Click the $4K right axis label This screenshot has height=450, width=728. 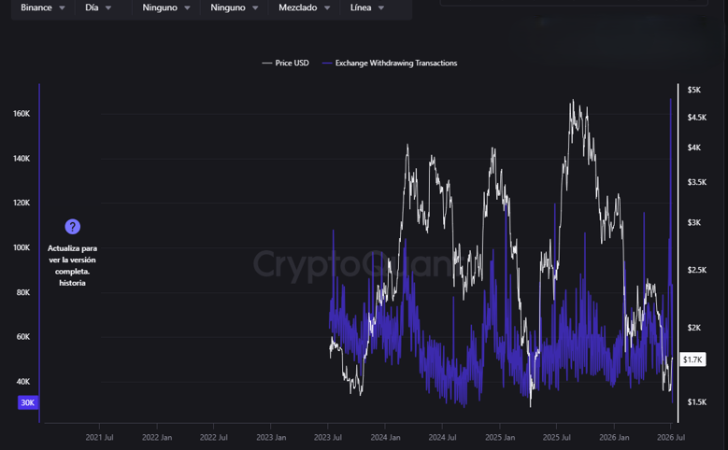pos(694,148)
